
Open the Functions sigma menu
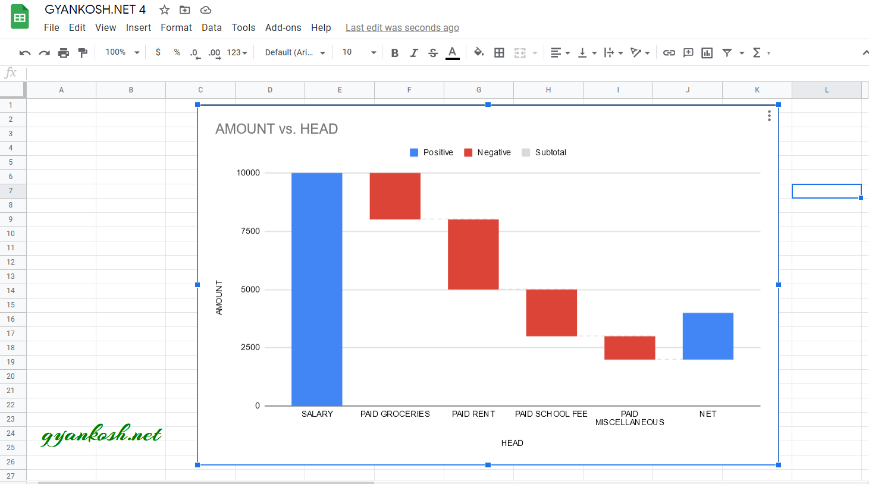point(757,53)
